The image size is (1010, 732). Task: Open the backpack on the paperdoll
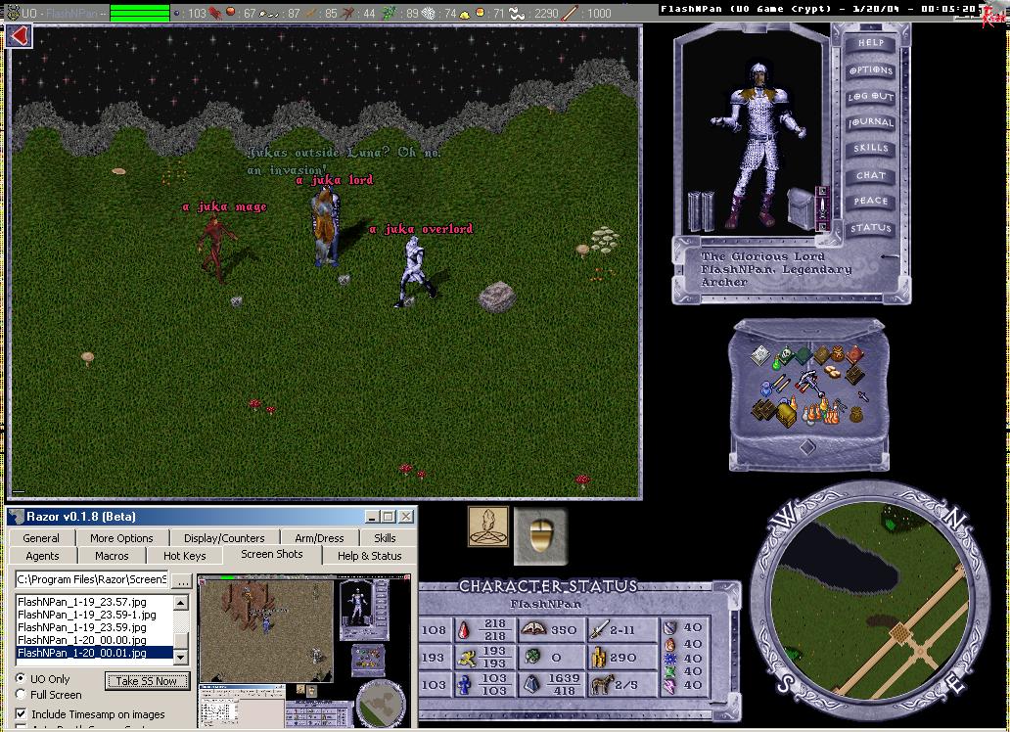pos(802,206)
